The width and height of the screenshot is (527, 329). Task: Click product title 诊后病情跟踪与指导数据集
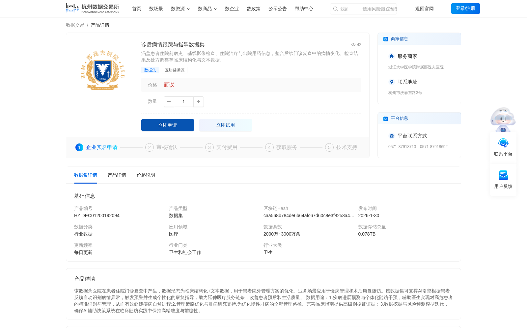coord(173,45)
